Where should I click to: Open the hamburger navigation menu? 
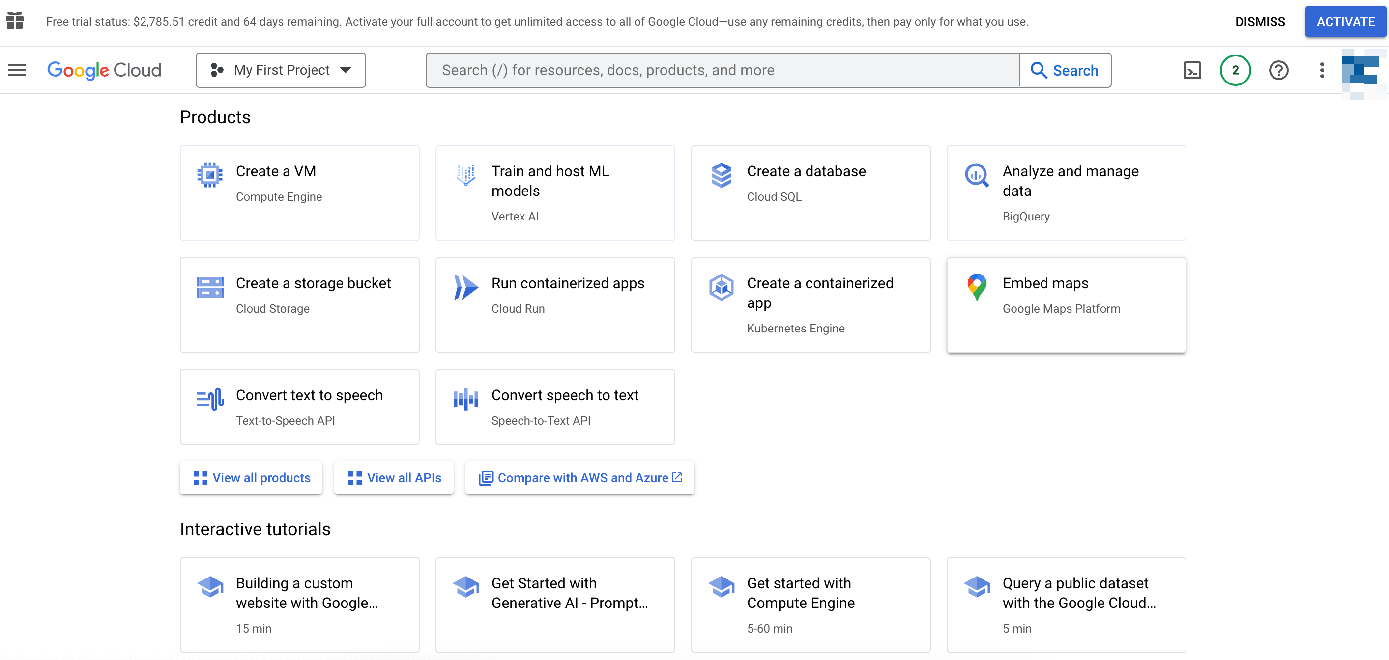17,70
